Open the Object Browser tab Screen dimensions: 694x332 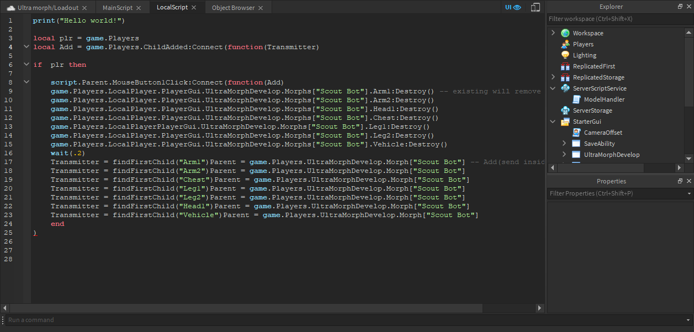point(234,7)
